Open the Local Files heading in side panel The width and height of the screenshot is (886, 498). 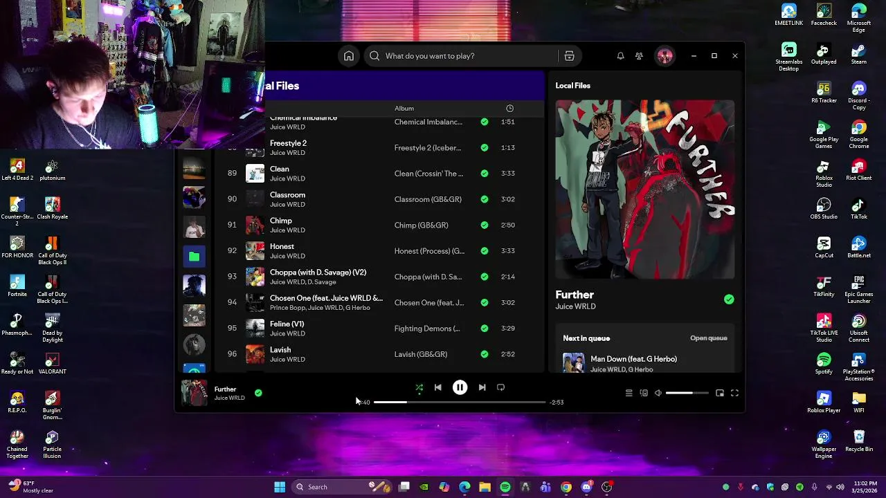pos(572,86)
